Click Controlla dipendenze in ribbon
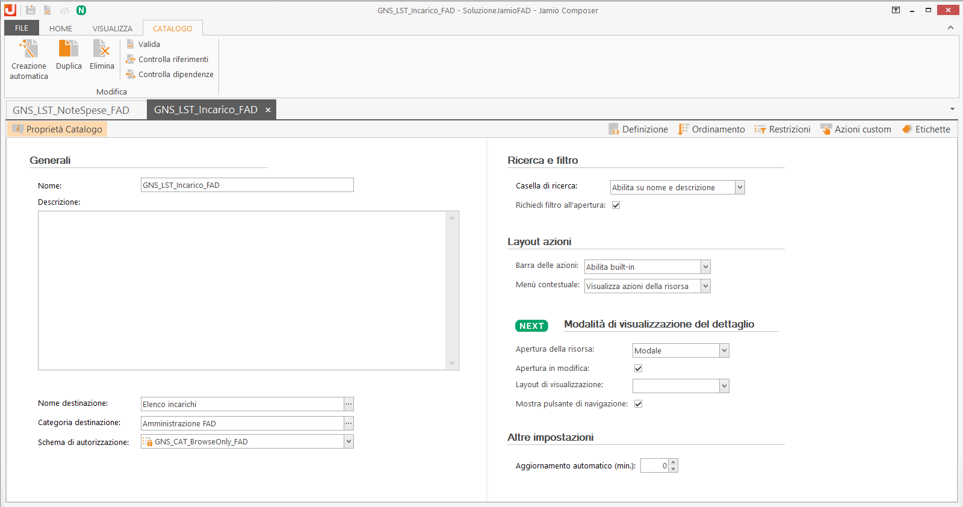Image resolution: width=963 pixels, height=507 pixels. [x=170, y=75]
